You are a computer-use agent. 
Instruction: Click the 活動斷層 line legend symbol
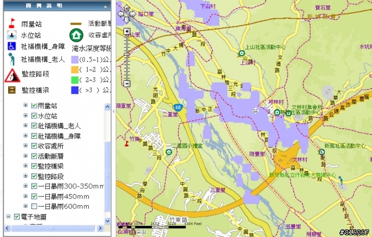(x=76, y=24)
